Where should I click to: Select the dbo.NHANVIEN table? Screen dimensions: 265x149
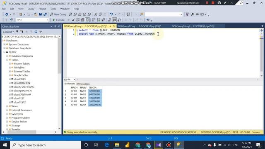(23, 91)
